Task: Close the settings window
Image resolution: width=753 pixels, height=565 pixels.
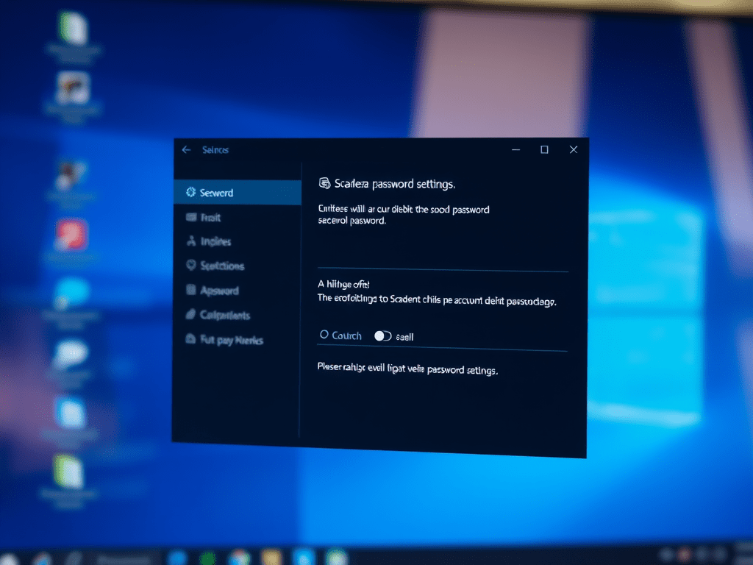Action: (x=574, y=150)
